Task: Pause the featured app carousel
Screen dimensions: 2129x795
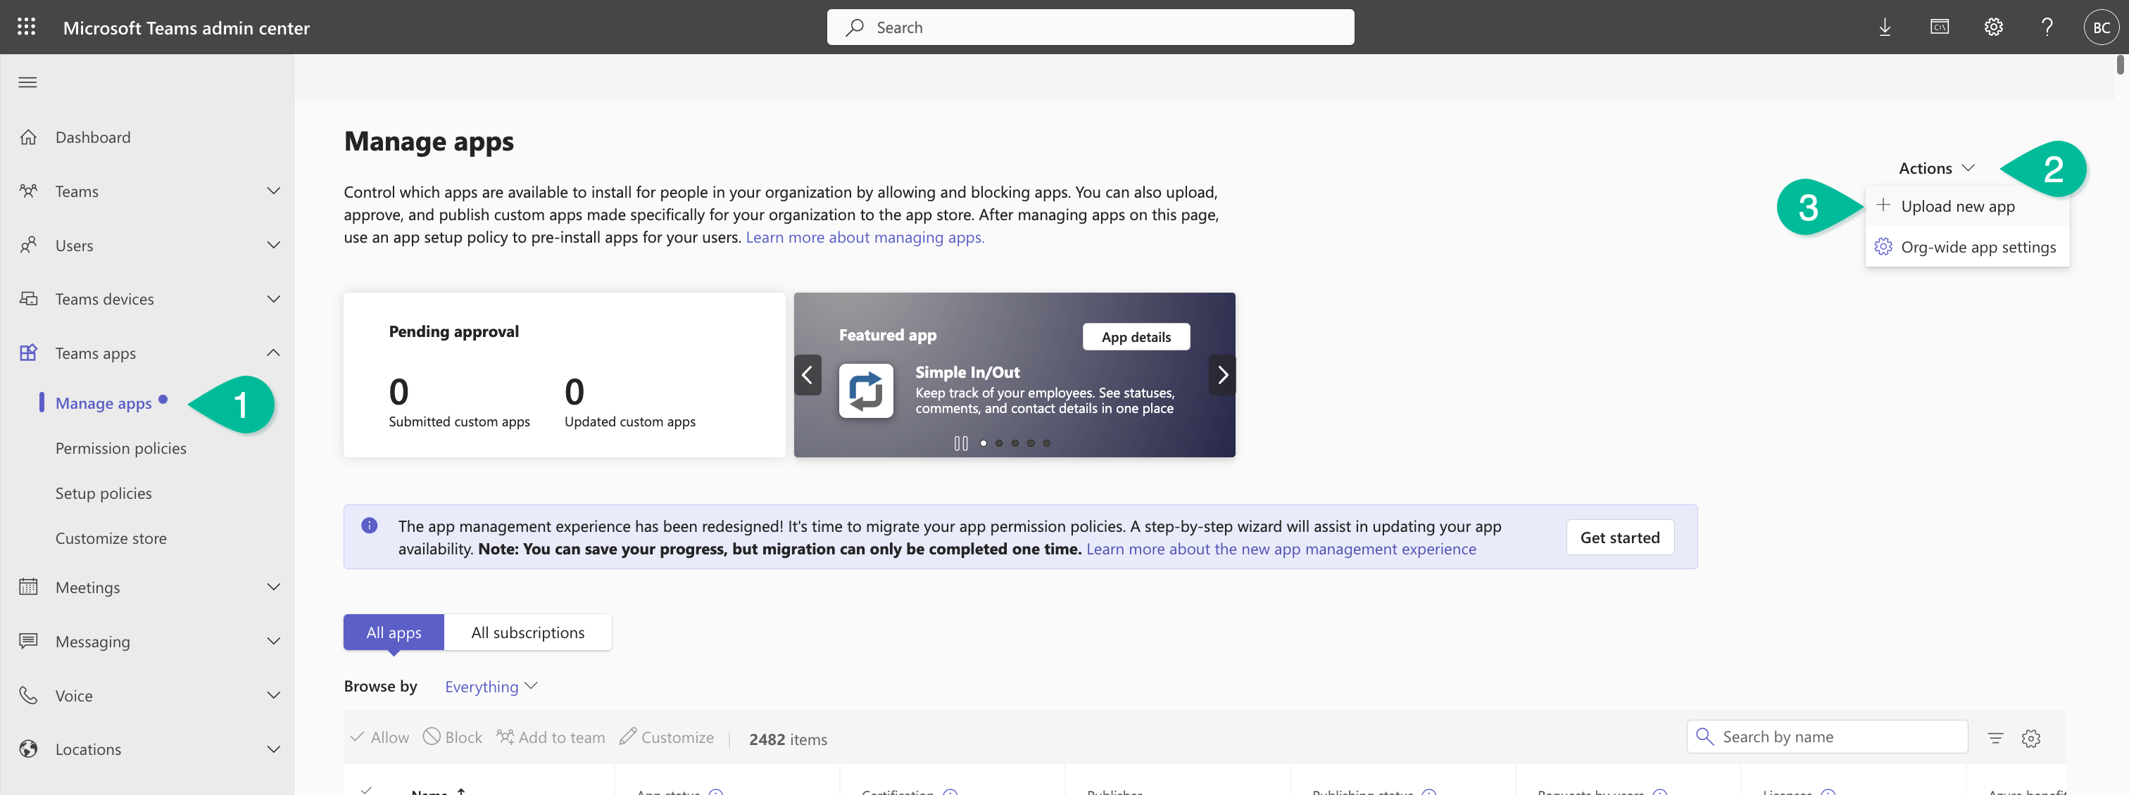Action: [960, 443]
